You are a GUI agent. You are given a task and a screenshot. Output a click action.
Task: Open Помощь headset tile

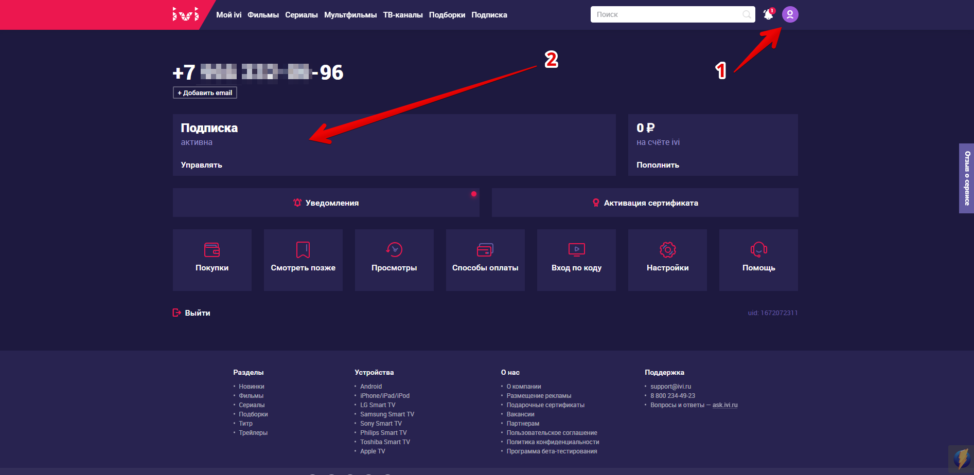tap(758, 260)
